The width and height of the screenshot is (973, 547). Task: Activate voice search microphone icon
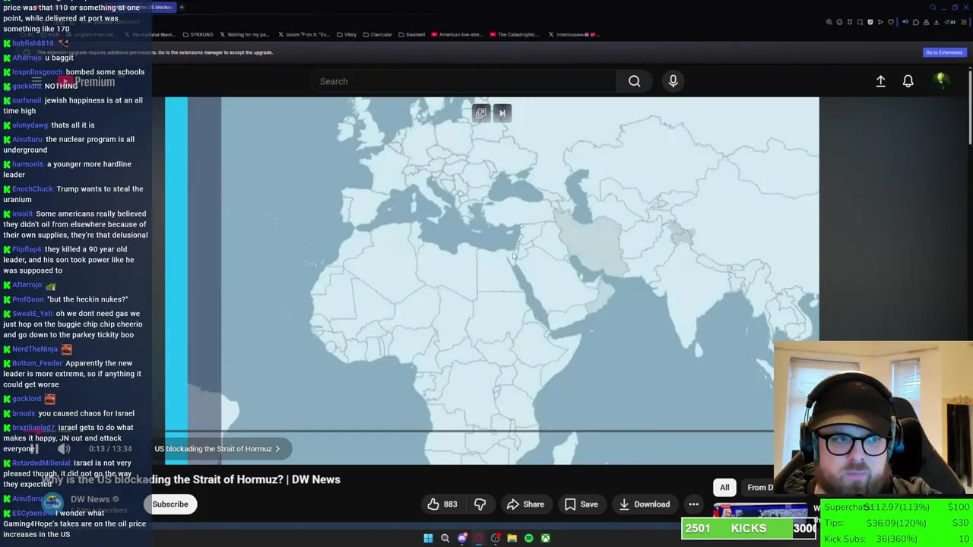tap(673, 81)
